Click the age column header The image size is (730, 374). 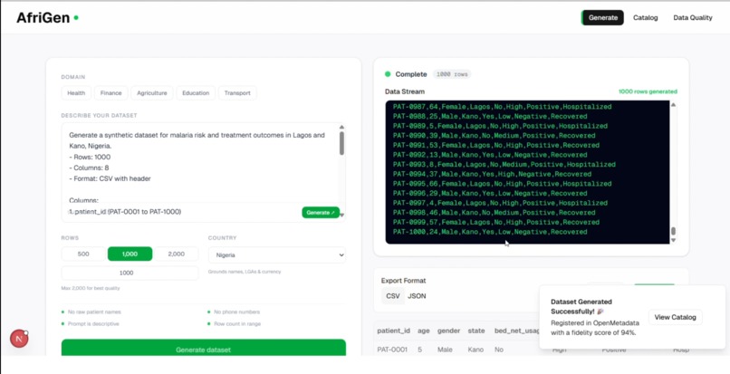coord(423,331)
